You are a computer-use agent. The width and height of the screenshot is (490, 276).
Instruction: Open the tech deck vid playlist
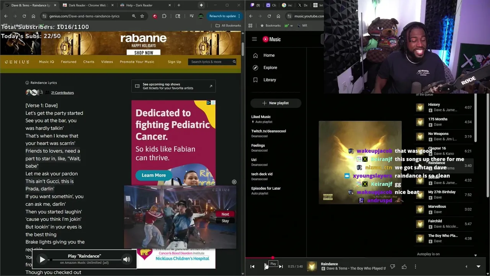point(276,176)
